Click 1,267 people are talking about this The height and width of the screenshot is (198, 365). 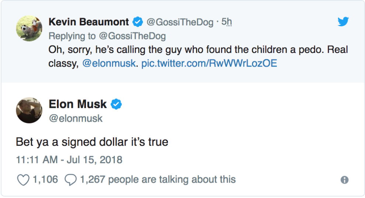click(x=158, y=180)
